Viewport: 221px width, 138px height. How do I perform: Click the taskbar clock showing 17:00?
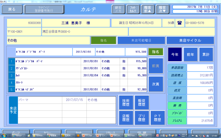click(x=214, y=136)
